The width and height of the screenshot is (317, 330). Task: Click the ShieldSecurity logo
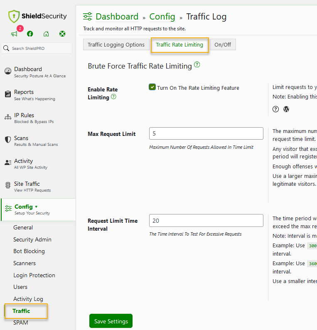click(37, 16)
